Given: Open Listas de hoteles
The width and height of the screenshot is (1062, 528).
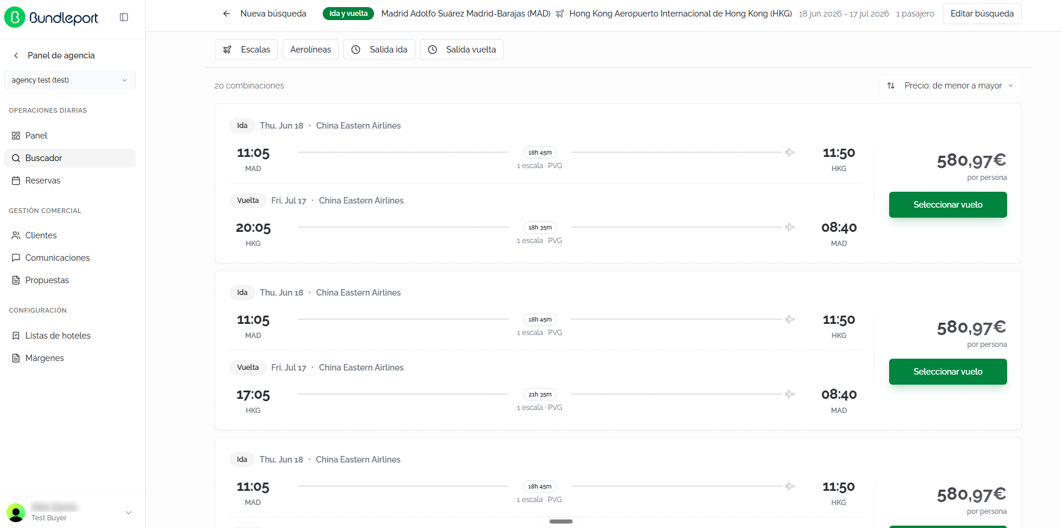Looking at the screenshot, I should (70, 336).
